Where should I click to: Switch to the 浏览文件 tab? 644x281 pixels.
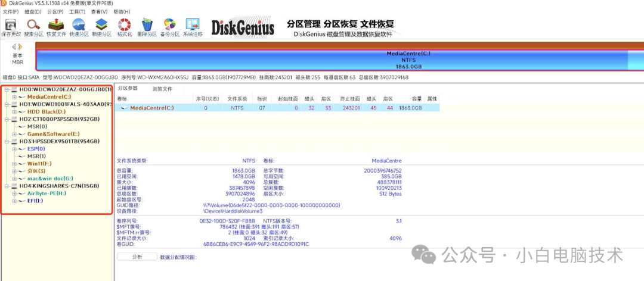click(x=162, y=89)
